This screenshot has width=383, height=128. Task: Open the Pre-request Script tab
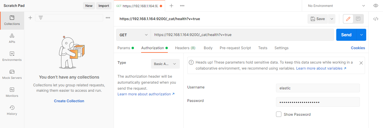[235, 48]
